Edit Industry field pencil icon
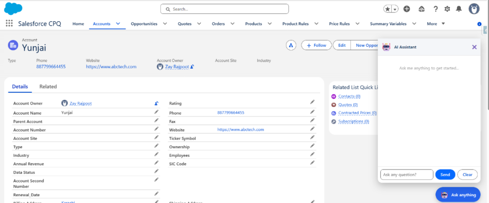 (156, 154)
